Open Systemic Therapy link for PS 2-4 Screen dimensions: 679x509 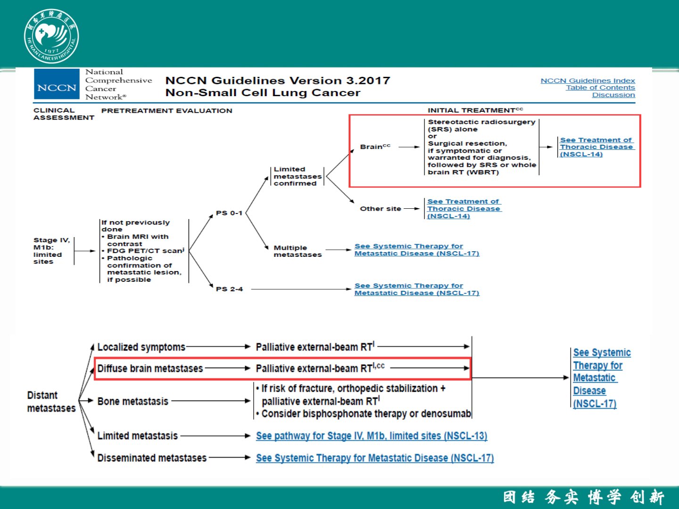point(416,289)
